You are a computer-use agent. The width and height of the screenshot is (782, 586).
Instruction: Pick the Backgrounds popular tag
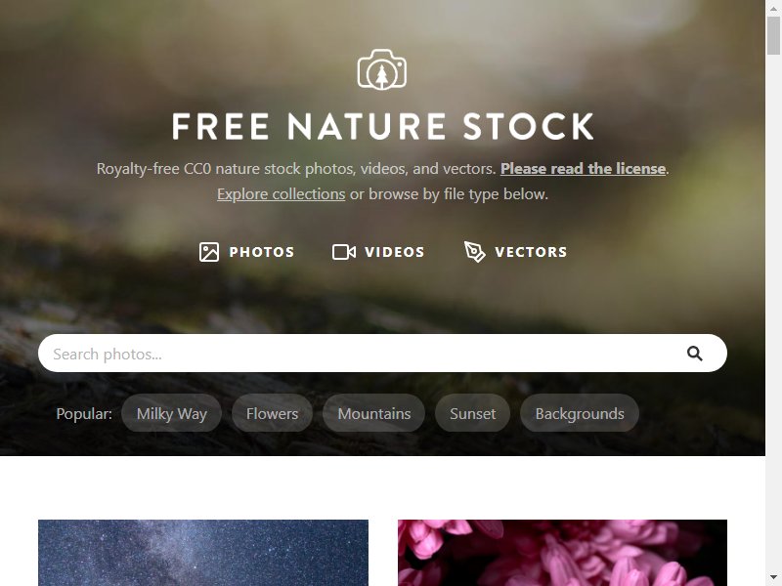pyautogui.click(x=580, y=413)
